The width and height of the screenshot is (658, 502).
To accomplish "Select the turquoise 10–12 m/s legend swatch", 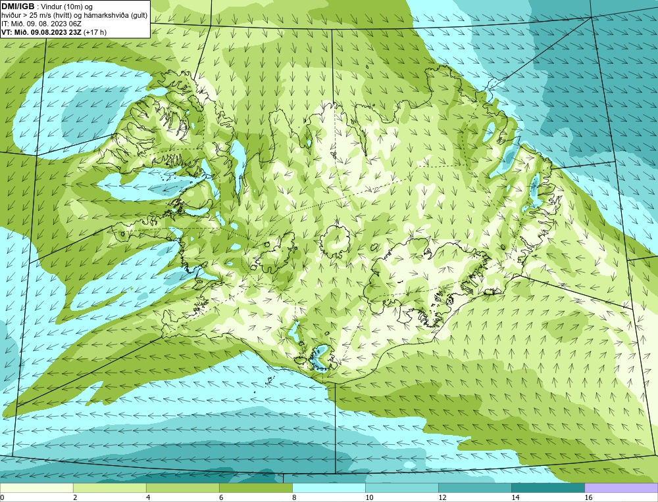I will pos(401,488).
